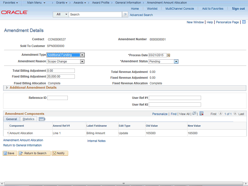Expand the Additional Amendment Details section

pyautogui.click(x=7, y=88)
